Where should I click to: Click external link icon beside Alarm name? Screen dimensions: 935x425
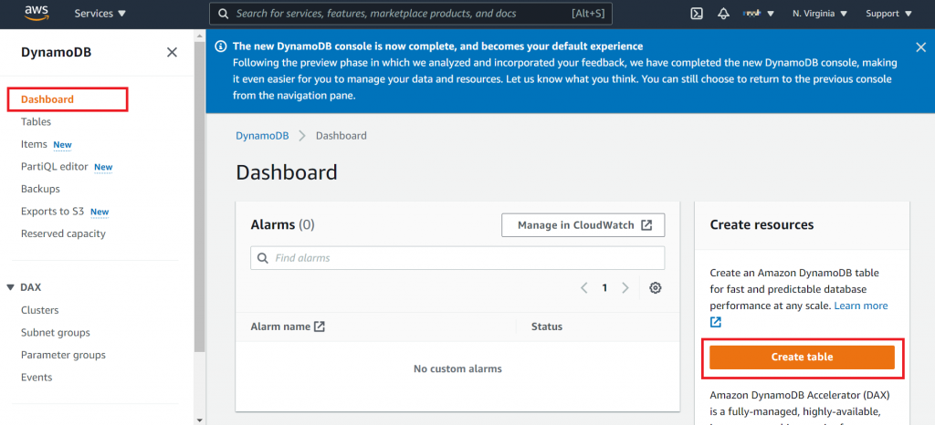(x=320, y=327)
